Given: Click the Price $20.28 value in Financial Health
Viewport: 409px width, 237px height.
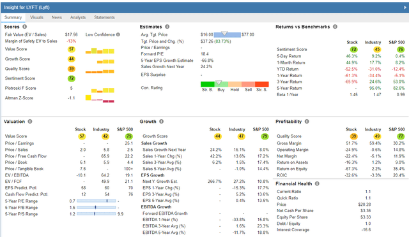Looking at the screenshot, I should pos(364,205).
